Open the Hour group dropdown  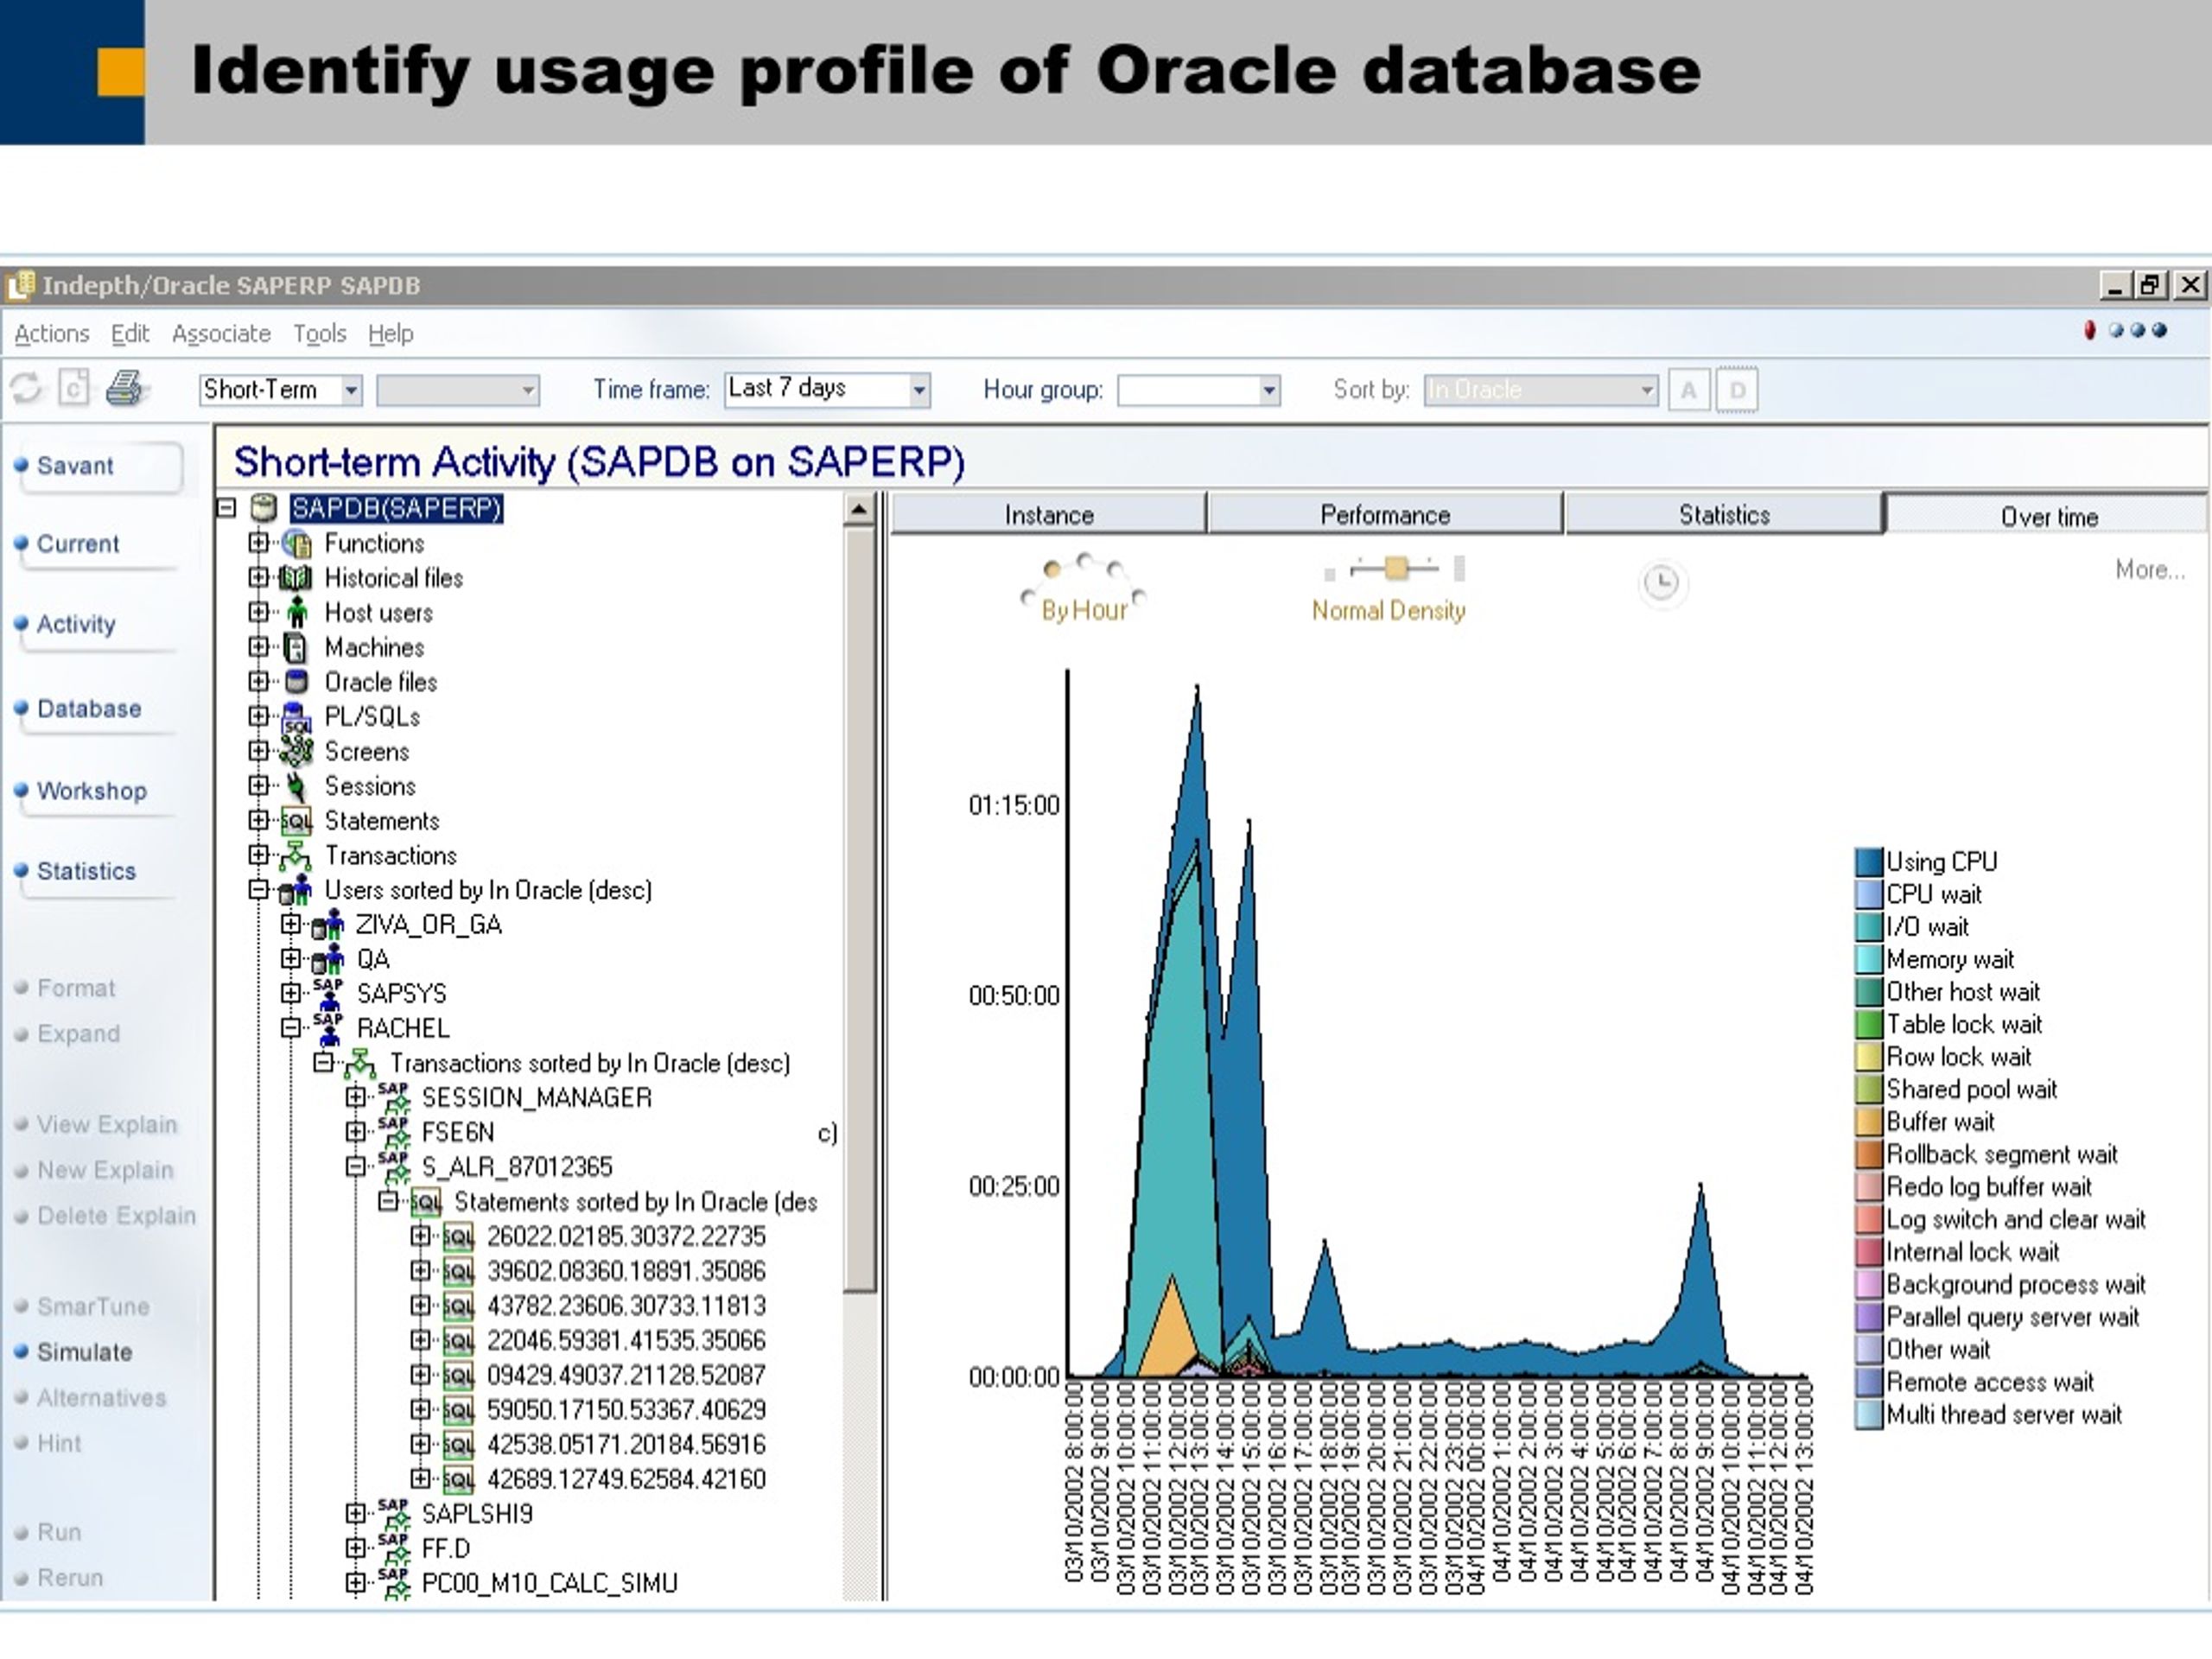coord(1269,390)
